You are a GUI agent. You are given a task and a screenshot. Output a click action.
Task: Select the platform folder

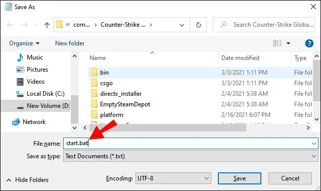(x=112, y=115)
